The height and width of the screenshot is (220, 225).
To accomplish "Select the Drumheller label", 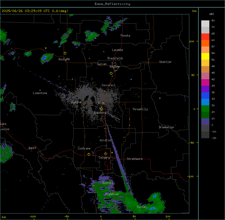I will tap(167, 127).
